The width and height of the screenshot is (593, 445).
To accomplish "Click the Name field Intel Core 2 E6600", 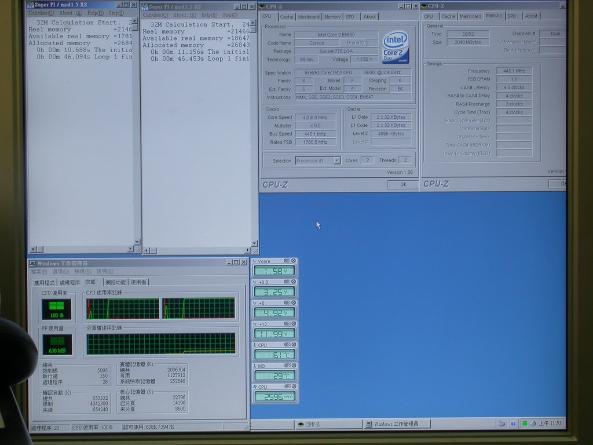I will (336, 34).
